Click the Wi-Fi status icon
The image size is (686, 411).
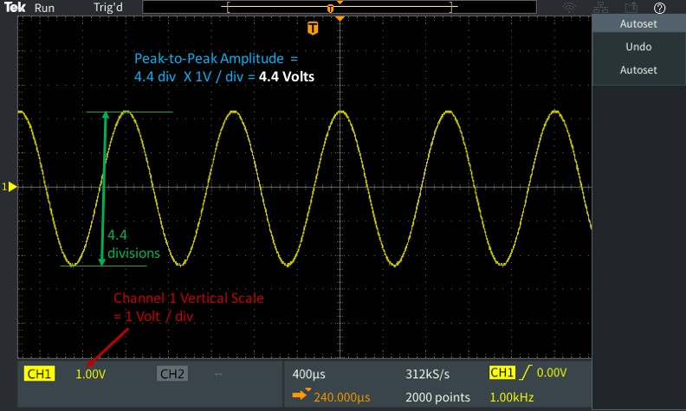pos(569,7)
